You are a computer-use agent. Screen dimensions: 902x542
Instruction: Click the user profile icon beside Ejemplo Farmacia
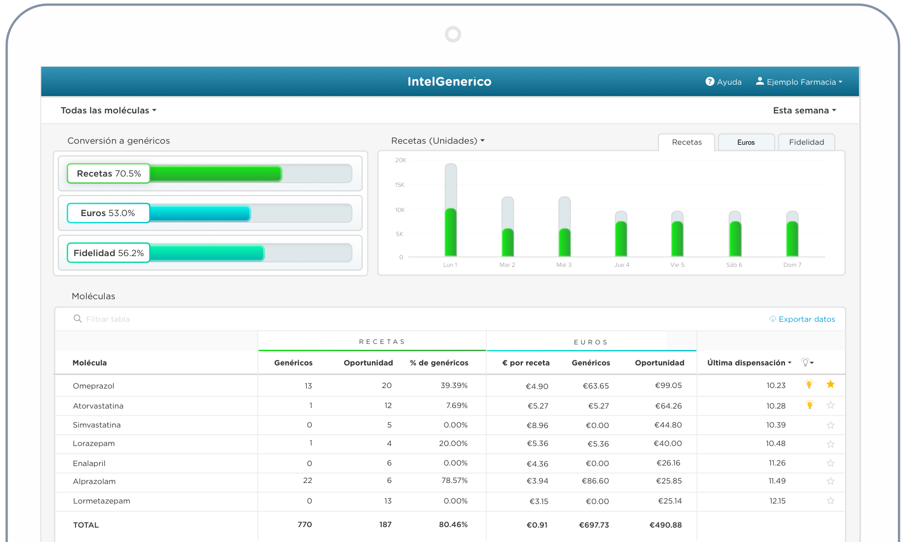point(760,81)
